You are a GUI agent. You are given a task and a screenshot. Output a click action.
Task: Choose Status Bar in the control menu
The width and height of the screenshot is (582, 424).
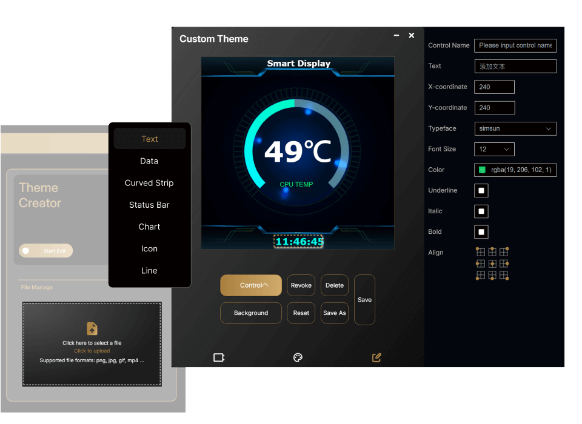tap(149, 205)
